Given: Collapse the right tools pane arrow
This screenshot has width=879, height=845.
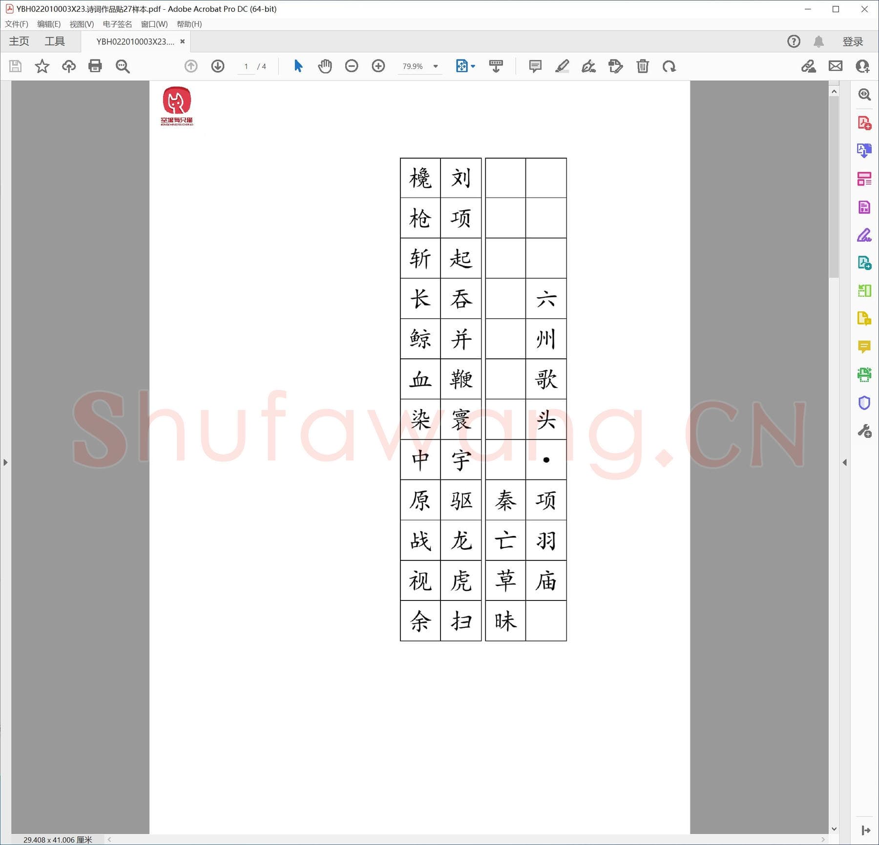Looking at the screenshot, I should click(844, 462).
